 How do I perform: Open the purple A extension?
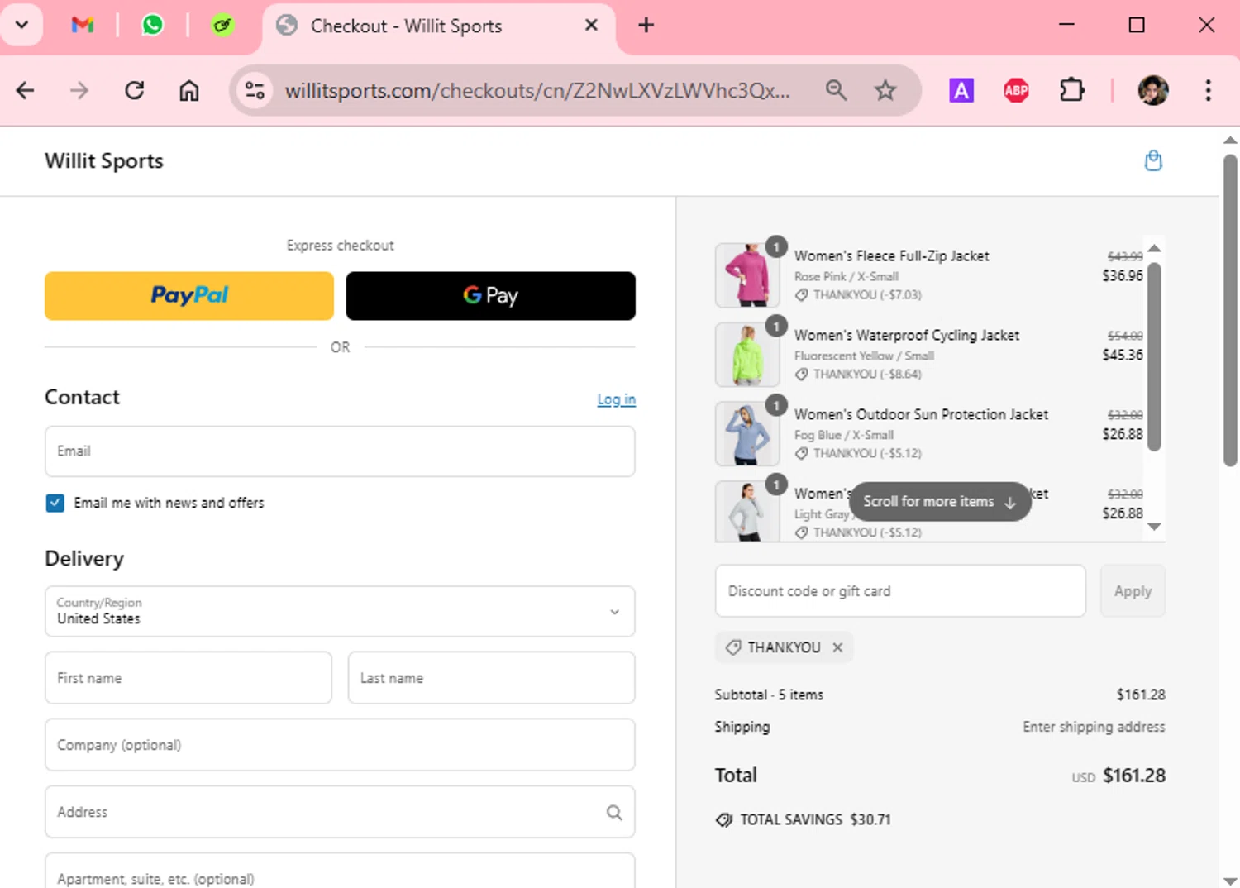pos(961,90)
